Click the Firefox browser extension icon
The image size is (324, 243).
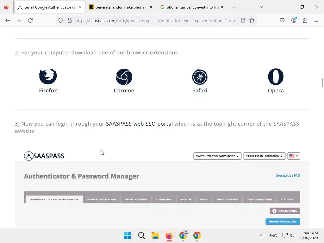click(48, 77)
